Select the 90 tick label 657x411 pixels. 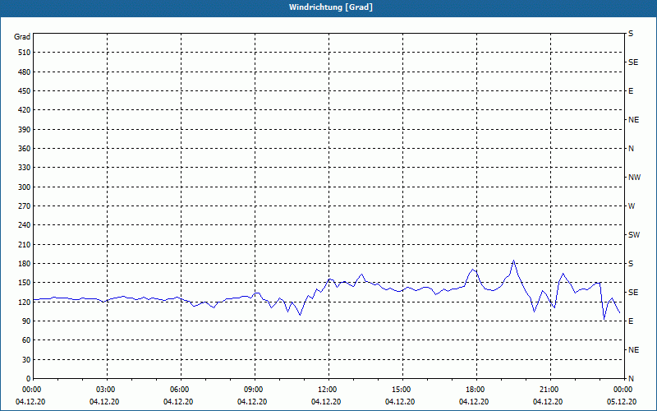coord(26,321)
